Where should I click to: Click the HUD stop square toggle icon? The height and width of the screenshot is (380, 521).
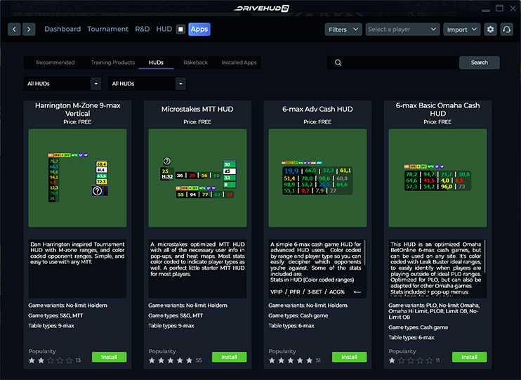tap(180, 30)
